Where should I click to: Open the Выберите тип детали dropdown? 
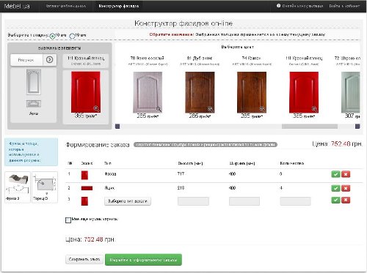pos(128,201)
